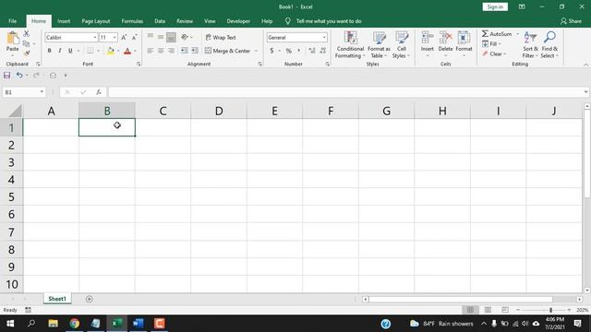Viewport: 591px width, 332px height.
Task: Open Format as Table gallery
Action: [379, 45]
